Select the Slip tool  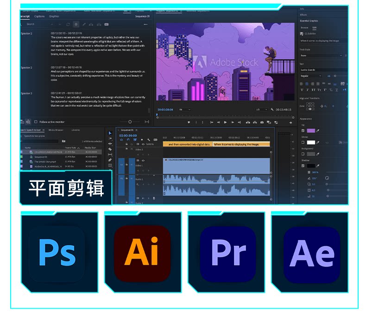coord(110,155)
